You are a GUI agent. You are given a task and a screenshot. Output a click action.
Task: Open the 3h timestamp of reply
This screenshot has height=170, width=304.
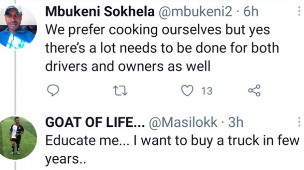click(x=235, y=123)
